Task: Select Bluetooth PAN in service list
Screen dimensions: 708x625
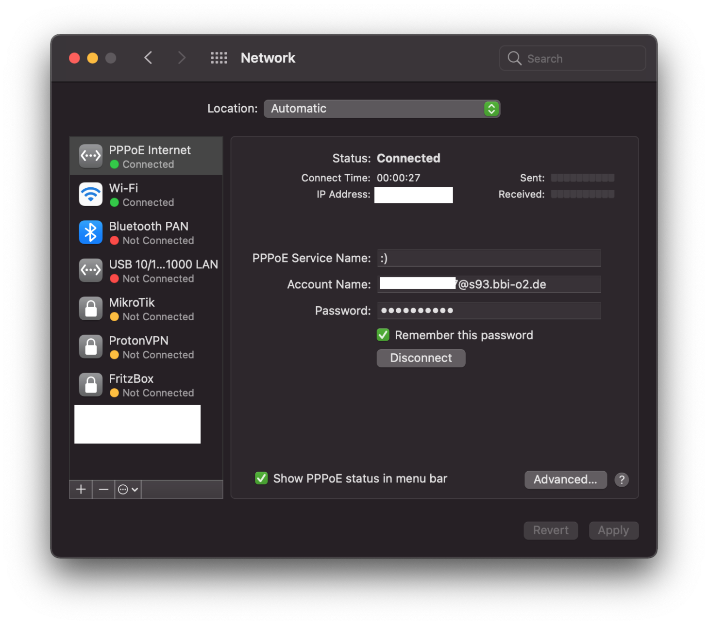Action: [146, 232]
